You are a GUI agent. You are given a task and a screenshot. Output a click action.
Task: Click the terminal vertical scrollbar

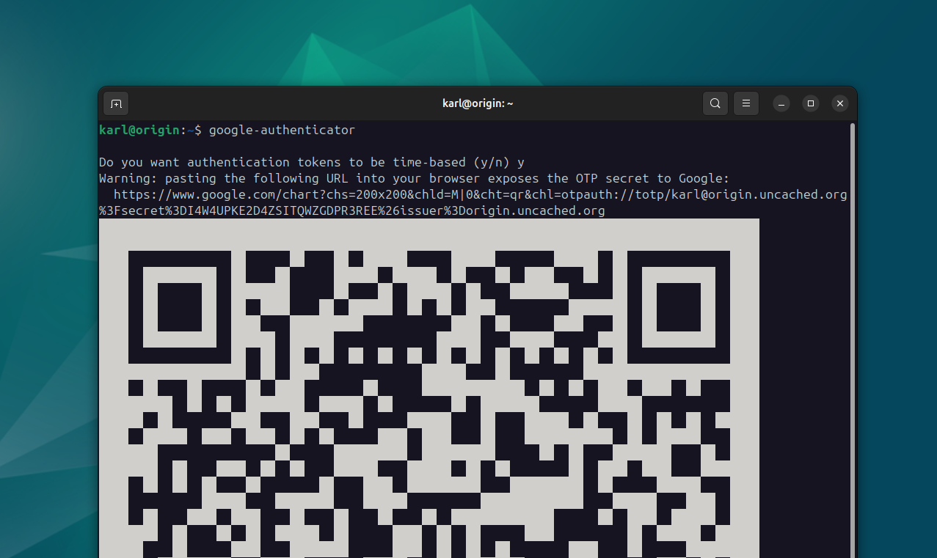click(852, 340)
